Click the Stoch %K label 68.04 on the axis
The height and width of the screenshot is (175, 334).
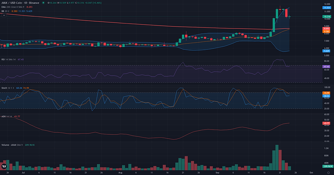[x=327, y=96]
